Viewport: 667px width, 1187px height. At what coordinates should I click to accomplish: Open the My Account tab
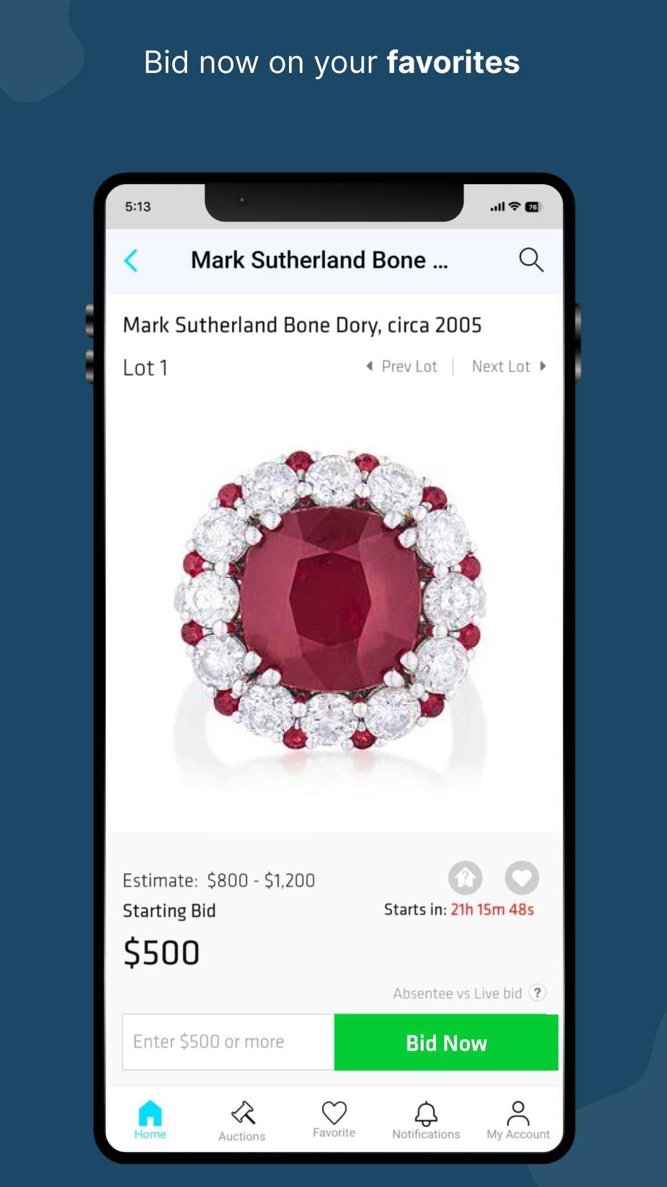(518, 1120)
